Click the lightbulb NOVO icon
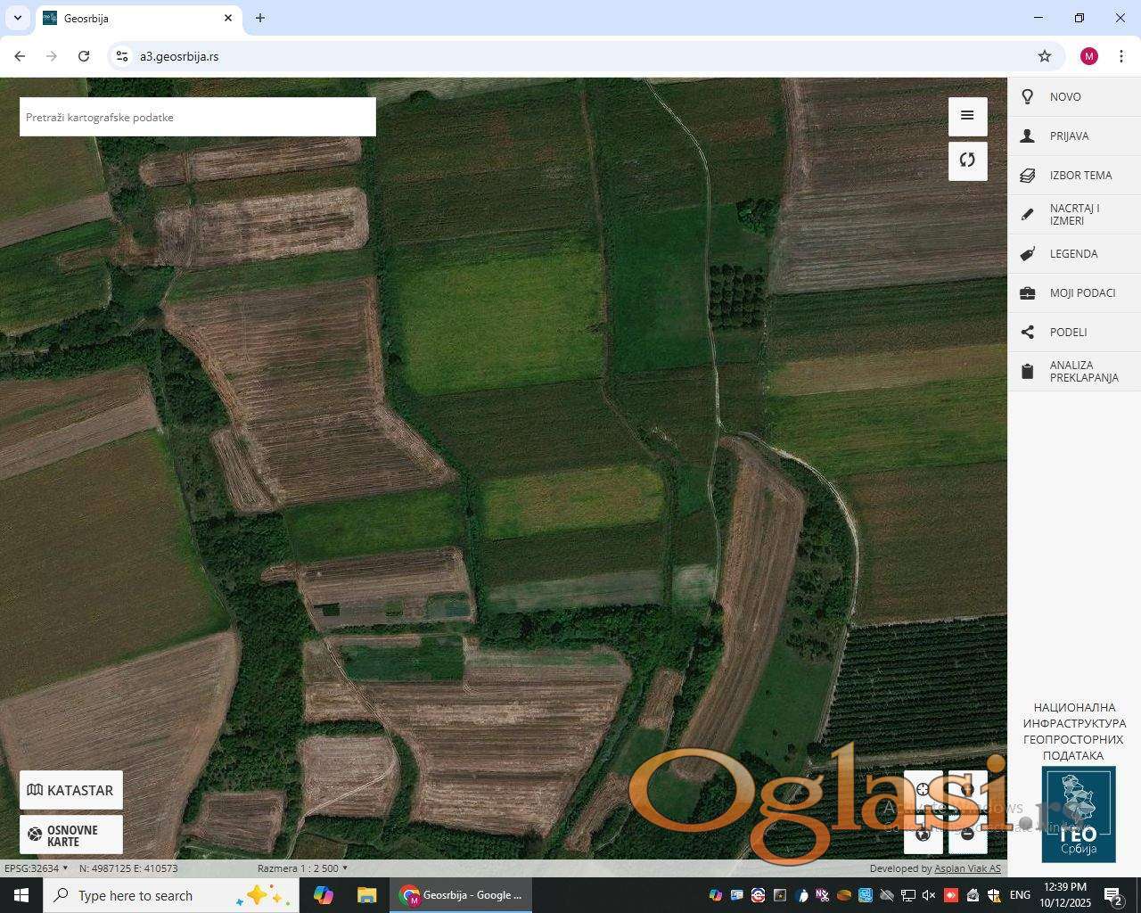This screenshot has width=1141, height=913. point(1028,97)
